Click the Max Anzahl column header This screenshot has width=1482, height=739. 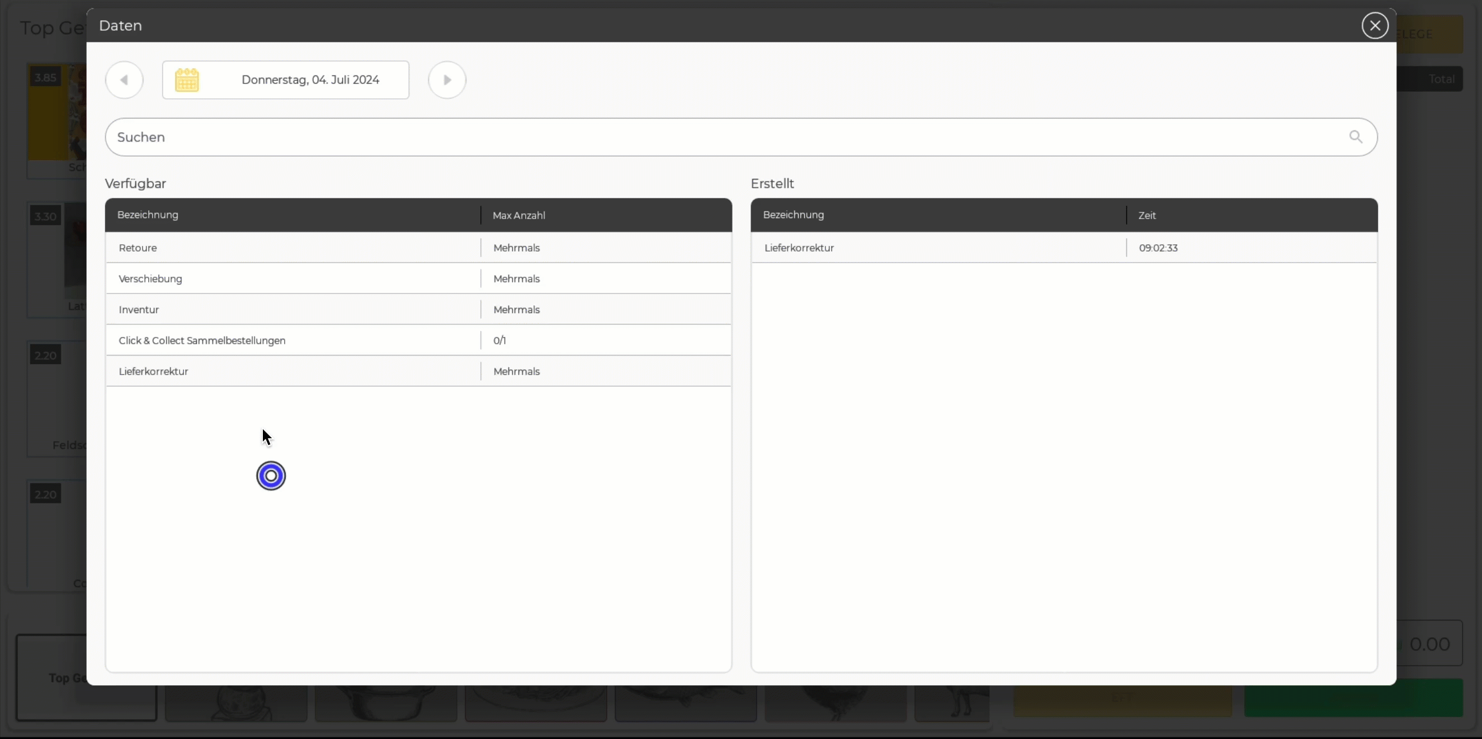(519, 216)
